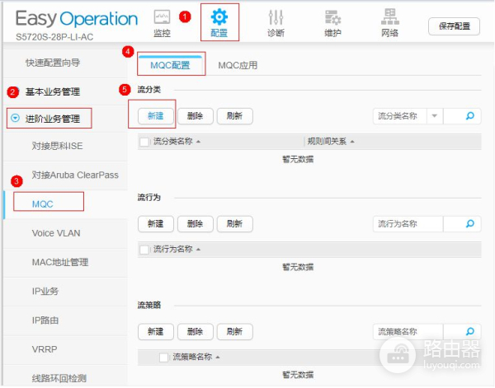495x388 pixels.
Task: Click 刷新 under 流分类
Action: pyautogui.click(x=234, y=116)
